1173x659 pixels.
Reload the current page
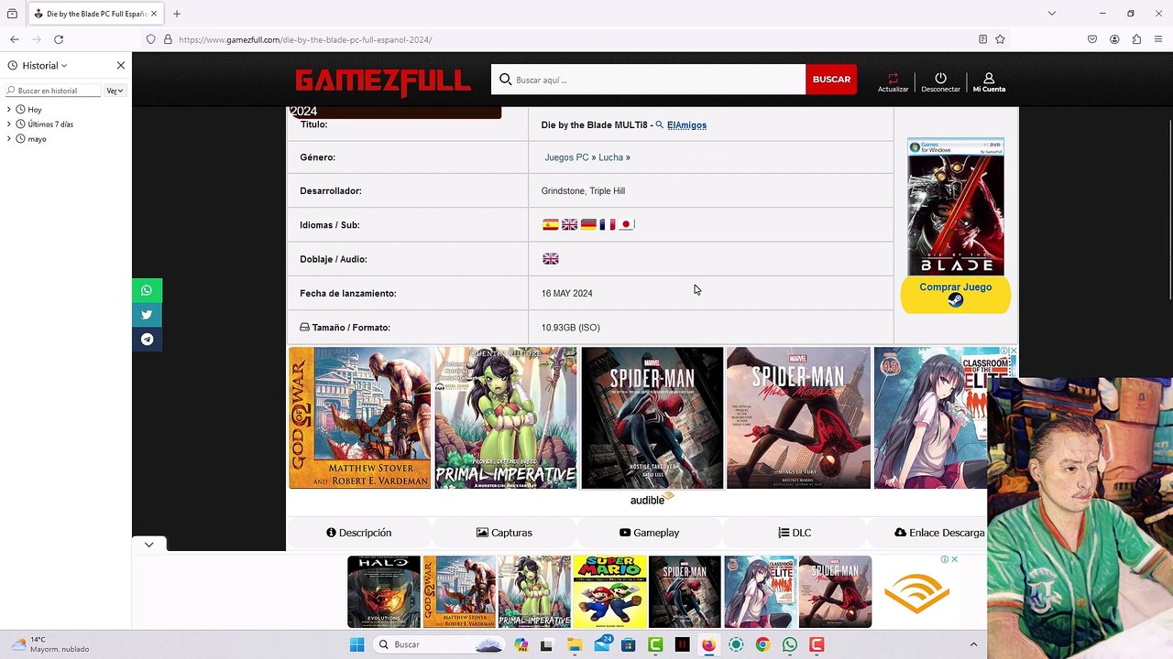pos(59,39)
